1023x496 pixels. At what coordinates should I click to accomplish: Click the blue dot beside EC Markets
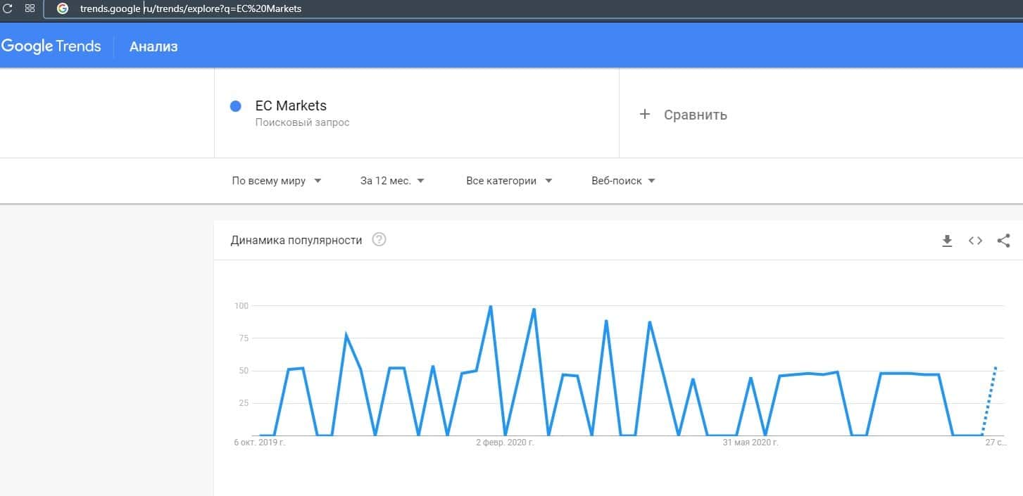pos(236,106)
